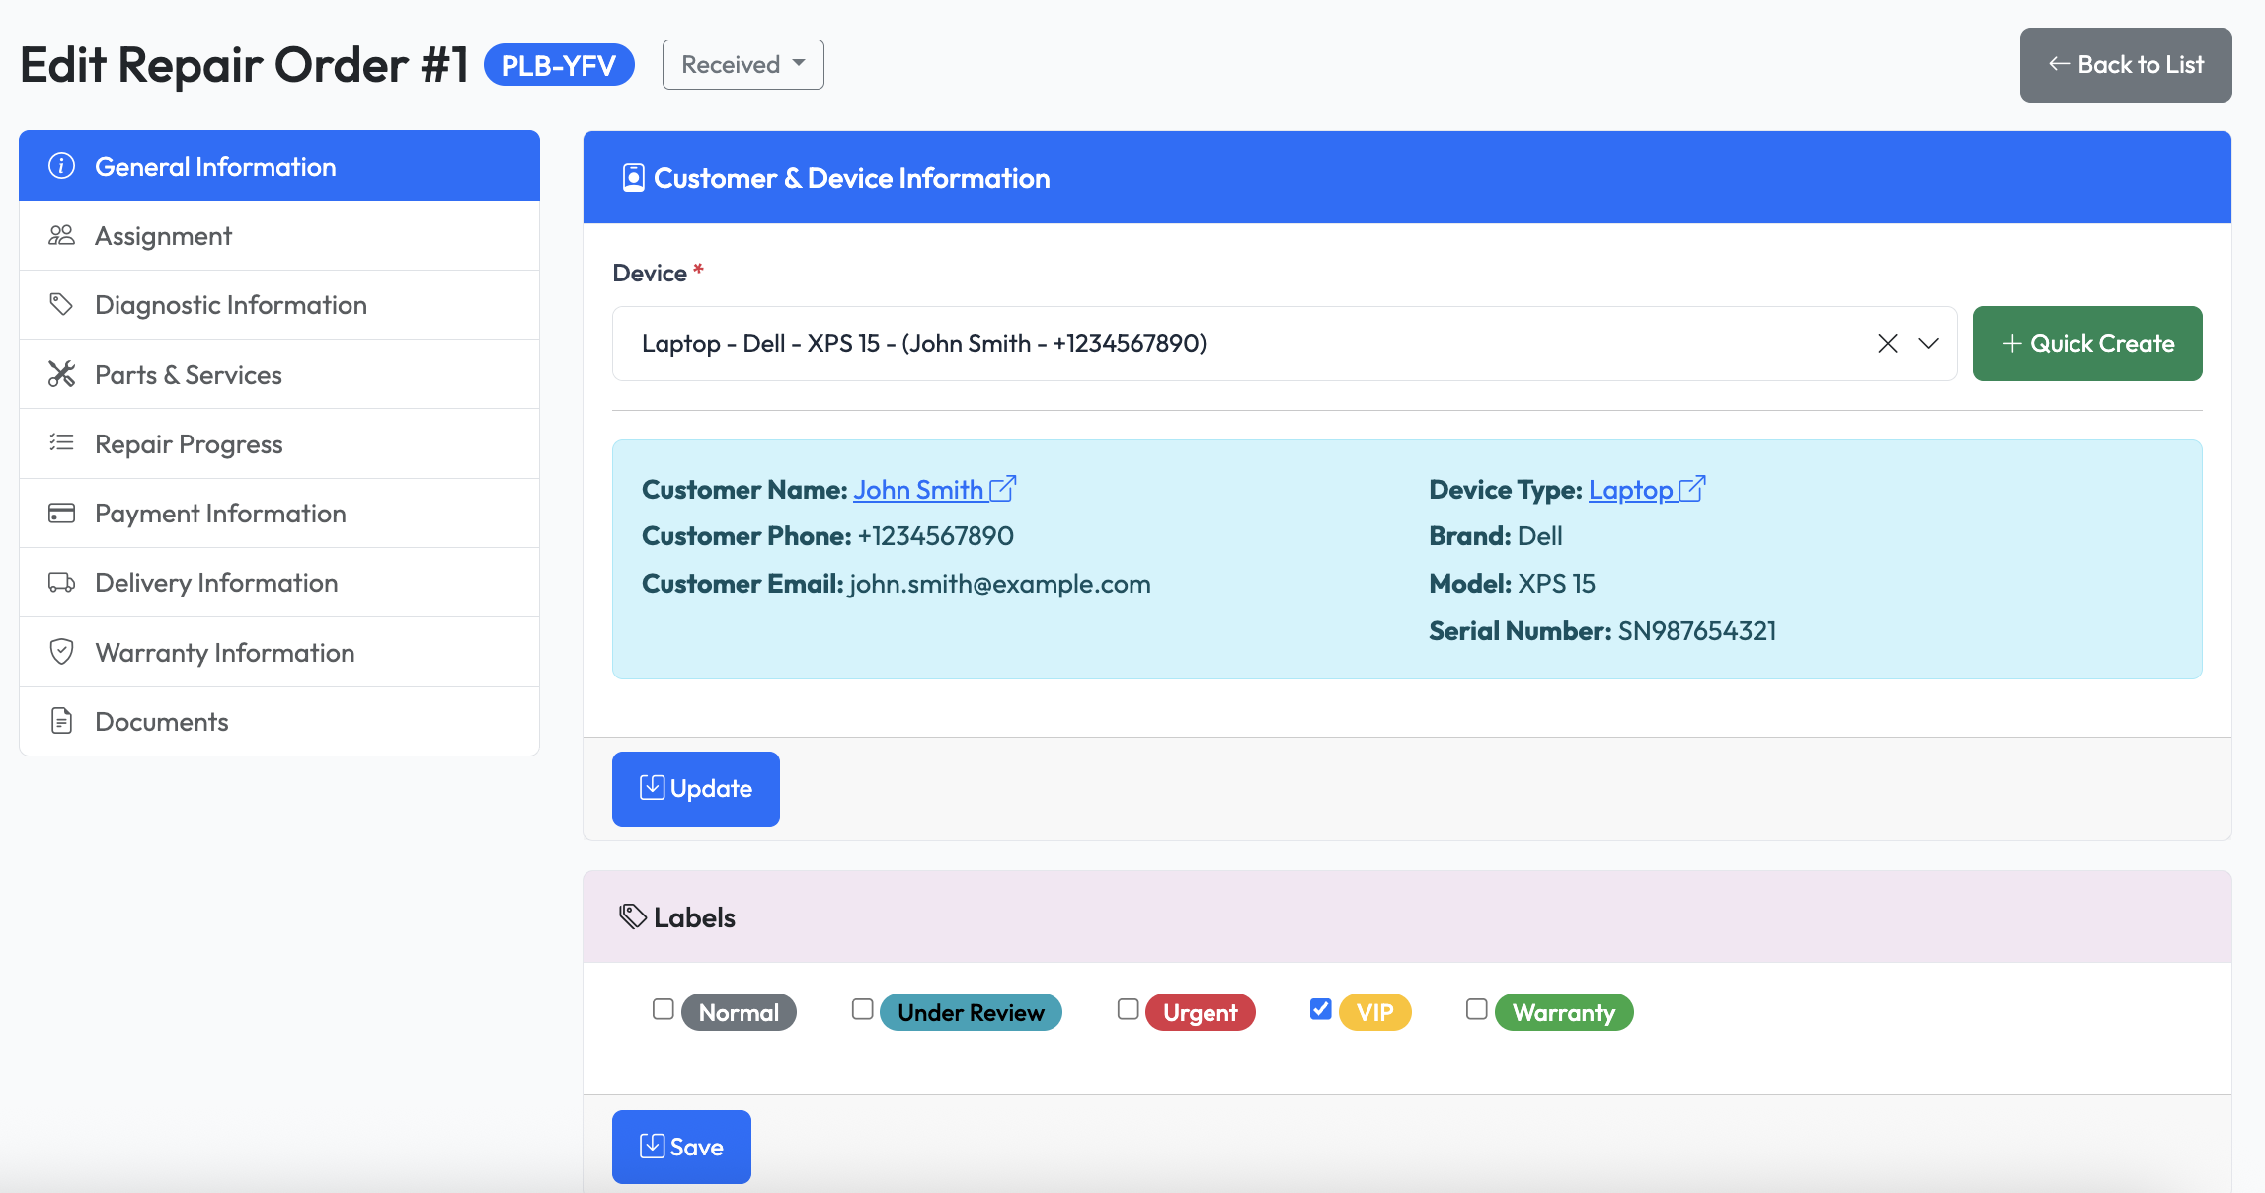Screen dimensions: 2265x1193
Task: Open the General Information tab
Action: click(x=215, y=166)
